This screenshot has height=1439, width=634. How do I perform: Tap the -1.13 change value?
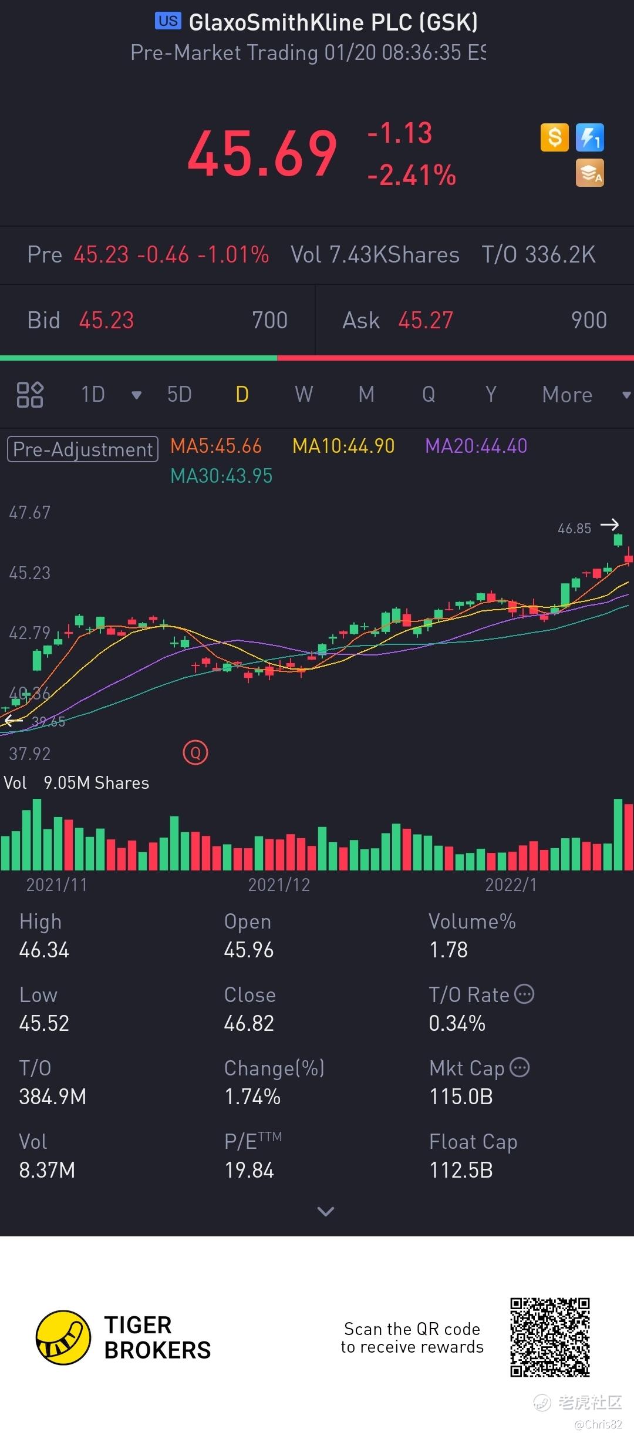[399, 133]
